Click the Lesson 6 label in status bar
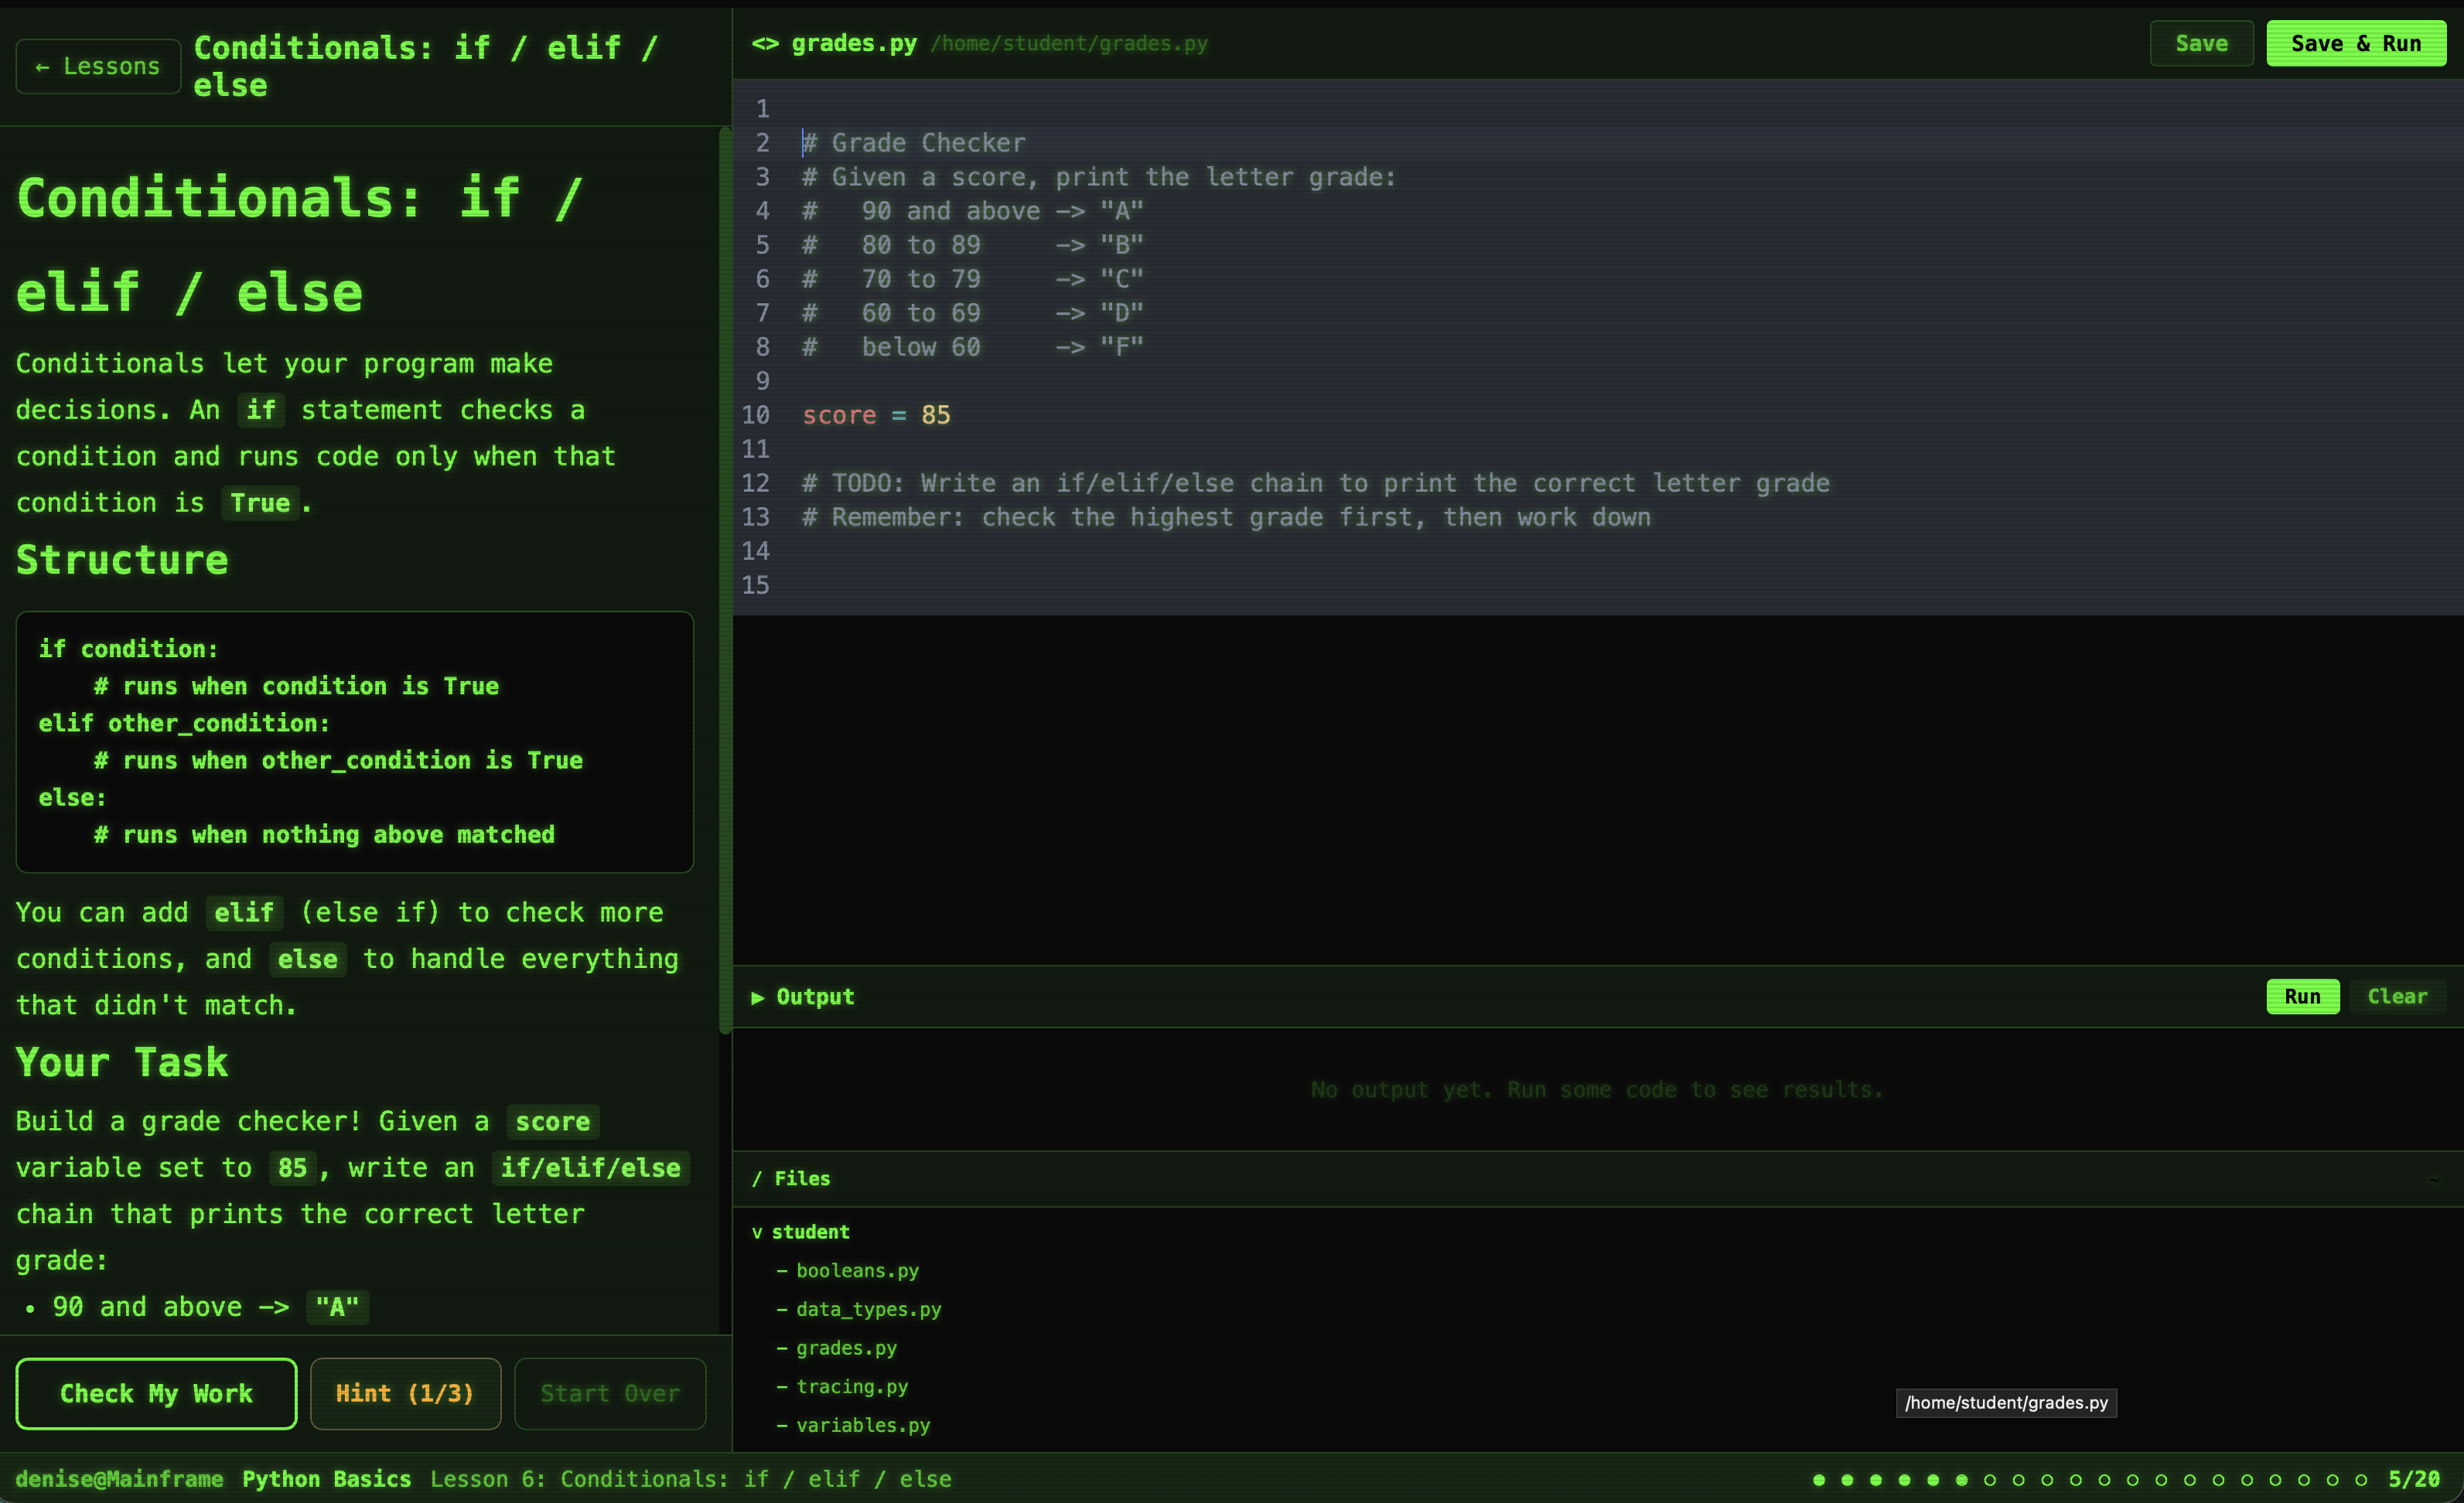This screenshot has width=2464, height=1503. coord(690,1479)
